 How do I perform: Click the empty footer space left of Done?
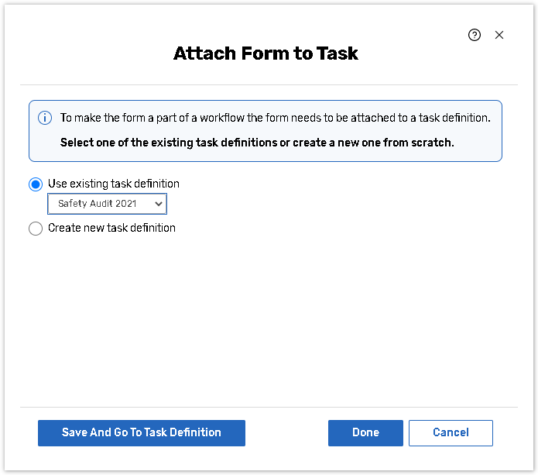286,433
